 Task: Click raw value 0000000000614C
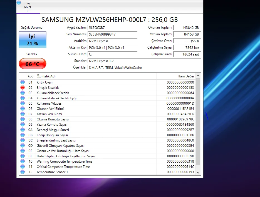[180, 166]
